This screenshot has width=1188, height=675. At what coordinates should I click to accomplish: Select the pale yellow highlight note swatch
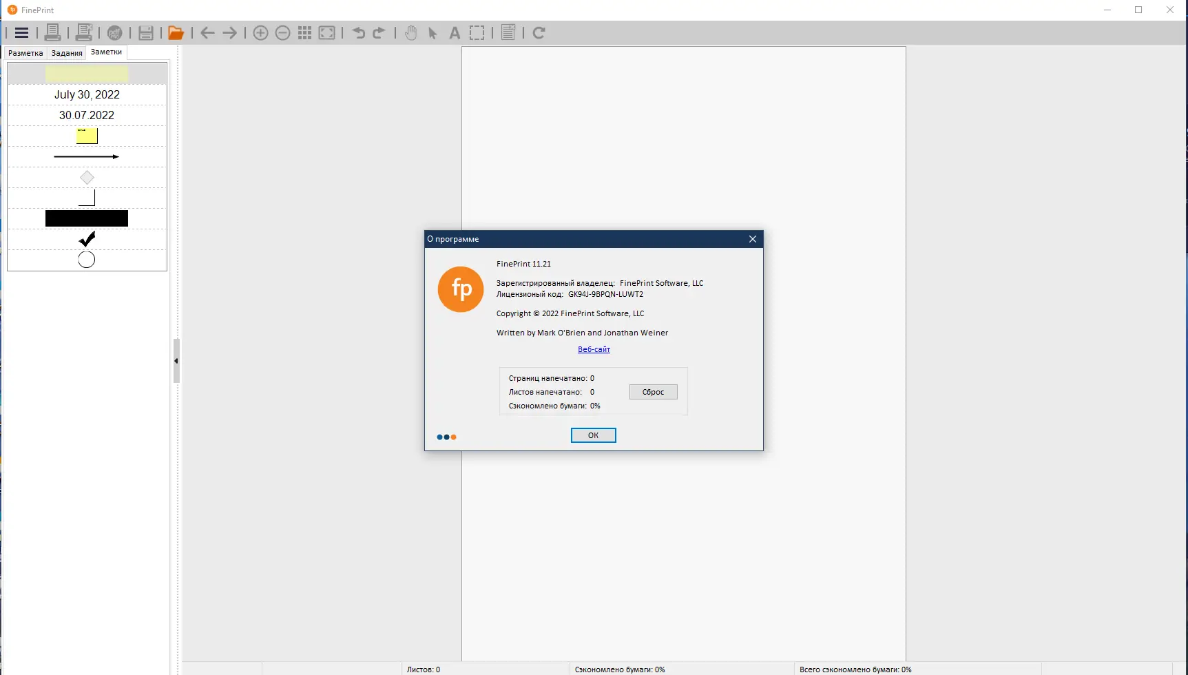click(87, 74)
